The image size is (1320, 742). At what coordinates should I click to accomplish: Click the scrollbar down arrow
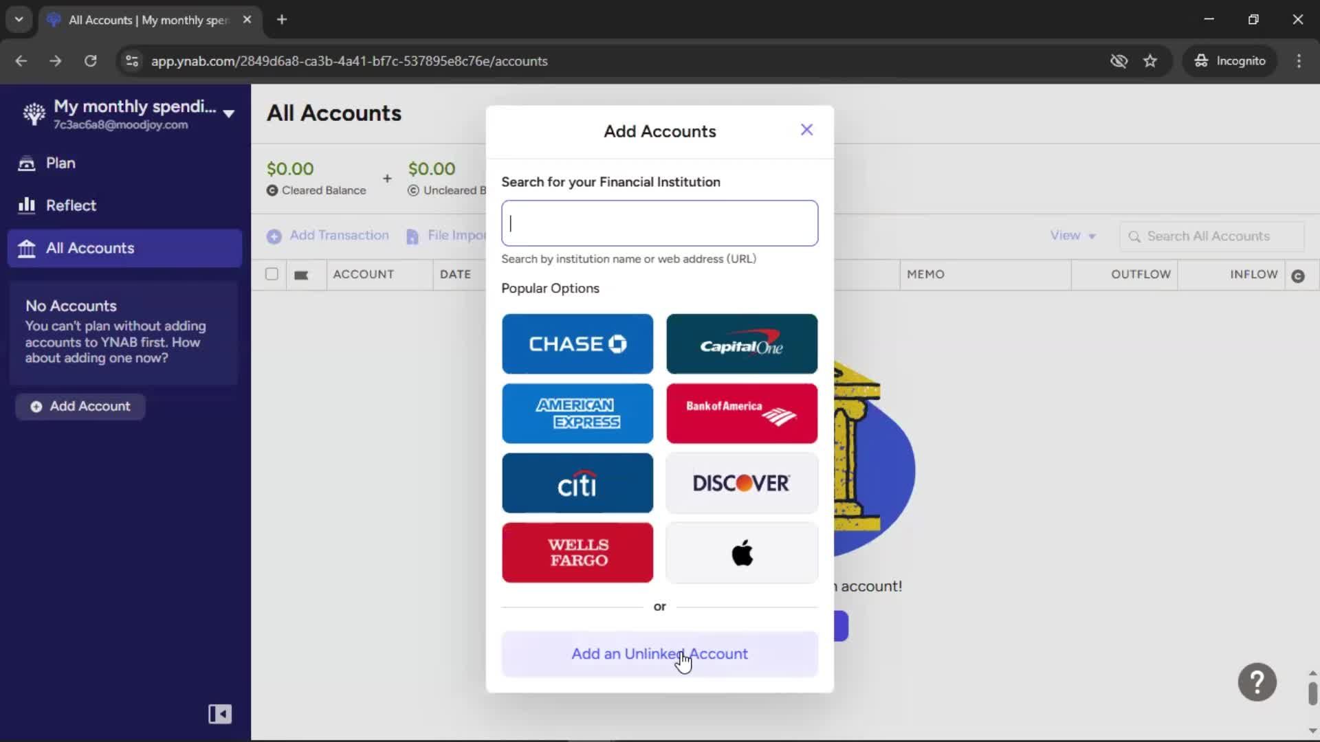(x=1312, y=731)
